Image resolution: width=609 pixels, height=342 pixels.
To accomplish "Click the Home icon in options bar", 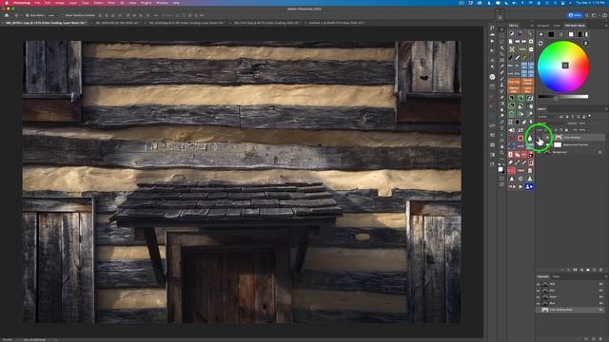I will (7, 15).
